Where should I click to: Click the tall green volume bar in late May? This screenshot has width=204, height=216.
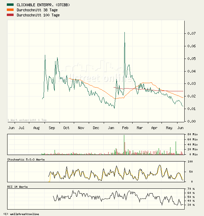click(x=176, y=148)
